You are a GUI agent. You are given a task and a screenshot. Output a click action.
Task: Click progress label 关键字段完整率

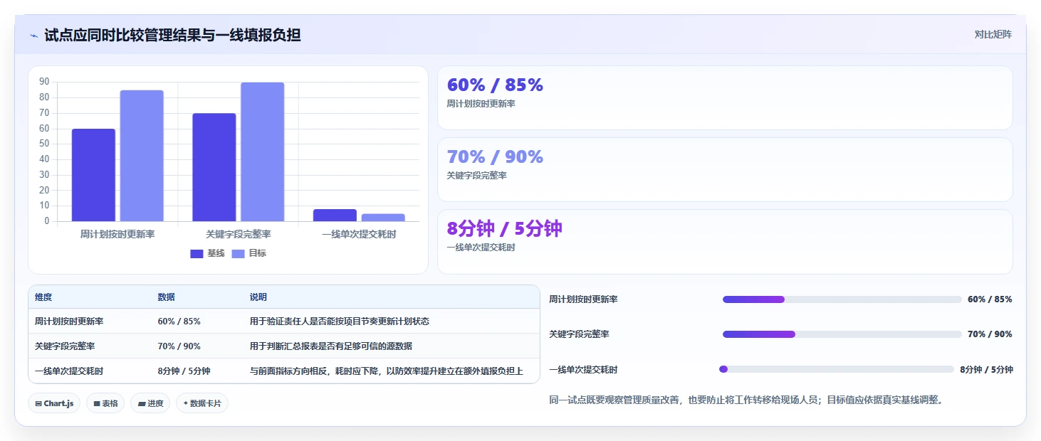[579, 334]
